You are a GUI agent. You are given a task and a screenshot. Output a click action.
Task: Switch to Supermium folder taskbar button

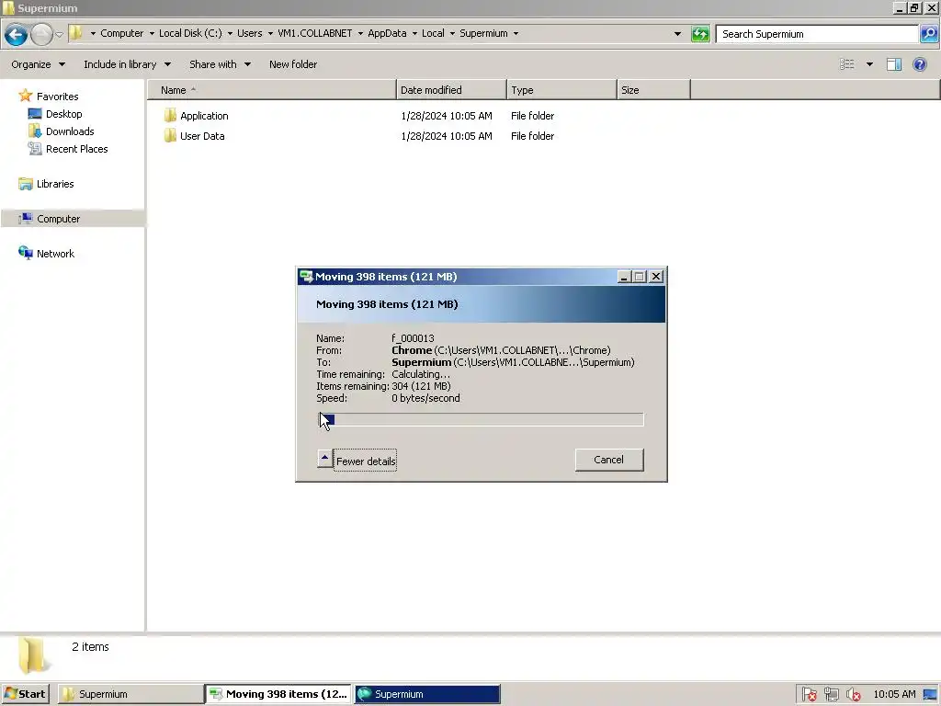click(130, 694)
